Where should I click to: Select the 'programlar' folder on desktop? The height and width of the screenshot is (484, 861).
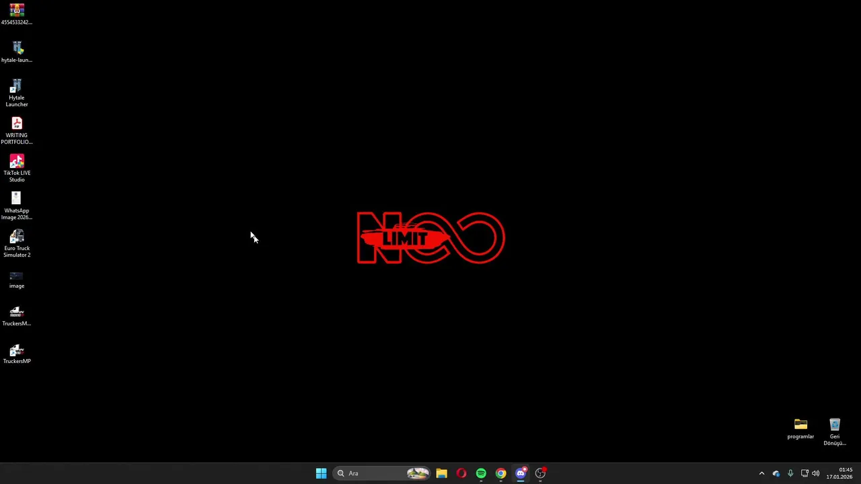800,429
